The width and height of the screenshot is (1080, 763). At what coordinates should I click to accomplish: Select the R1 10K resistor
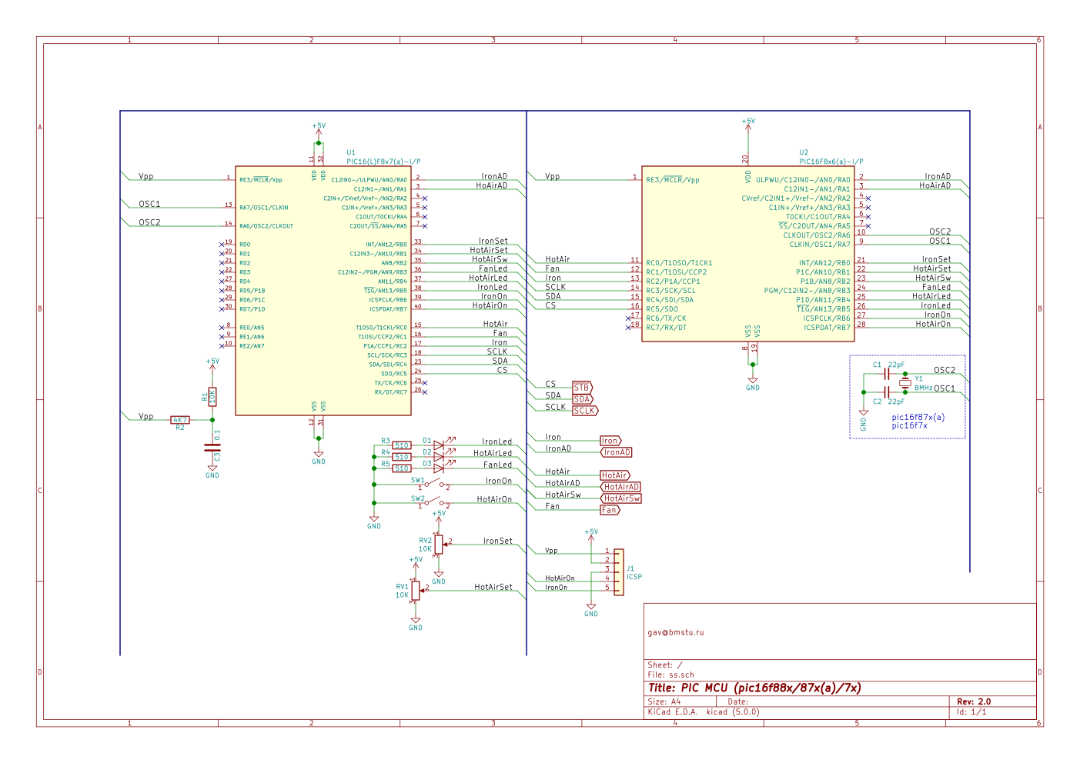point(212,397)
